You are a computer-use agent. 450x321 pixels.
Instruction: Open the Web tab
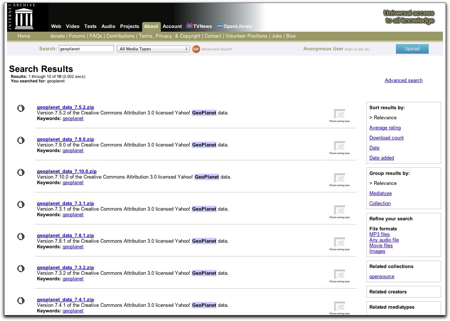tap(56, 26)
